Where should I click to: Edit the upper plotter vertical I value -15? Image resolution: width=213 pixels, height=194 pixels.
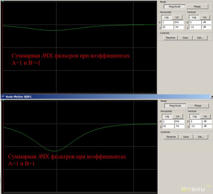(x=195, y=27)
